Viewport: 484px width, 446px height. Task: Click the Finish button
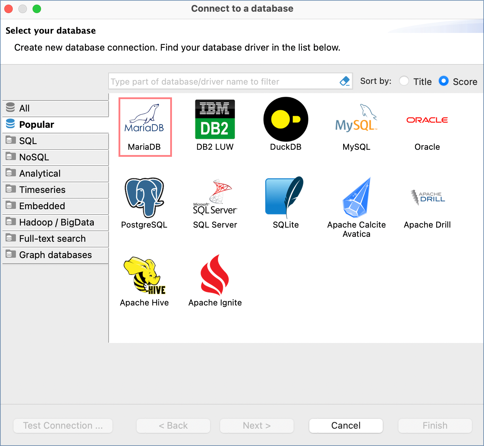[x=435, y=425]
